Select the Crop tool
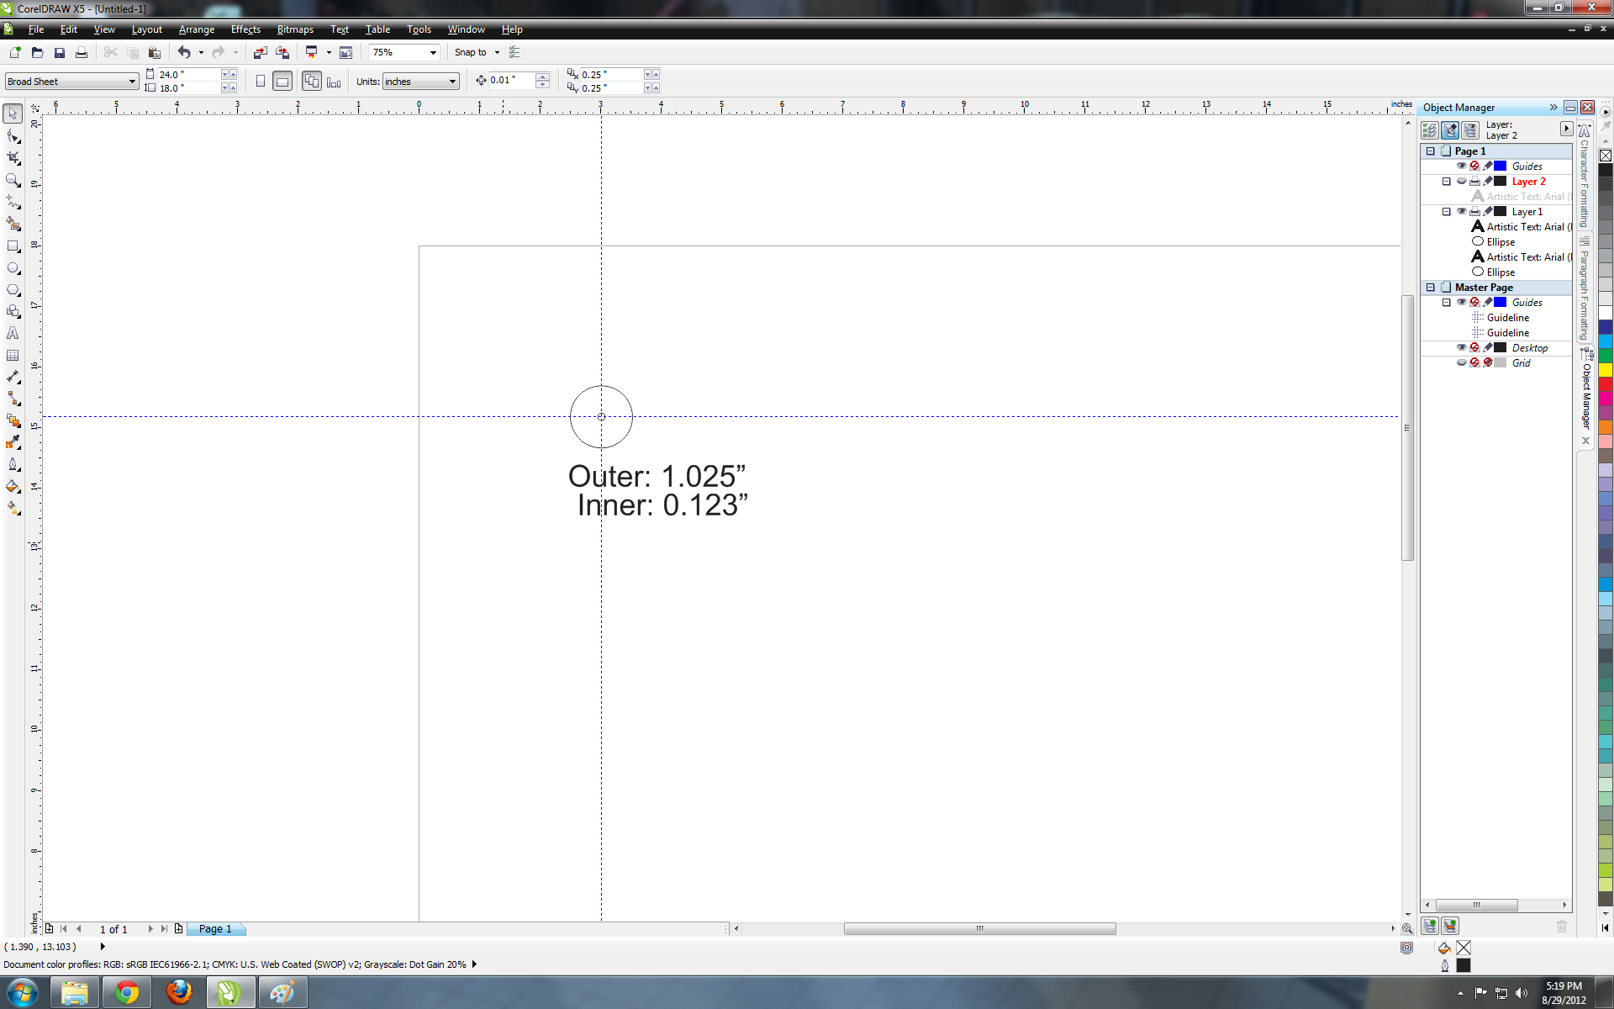Screen dimensions: 1614x1009 [x=13, y=158]
